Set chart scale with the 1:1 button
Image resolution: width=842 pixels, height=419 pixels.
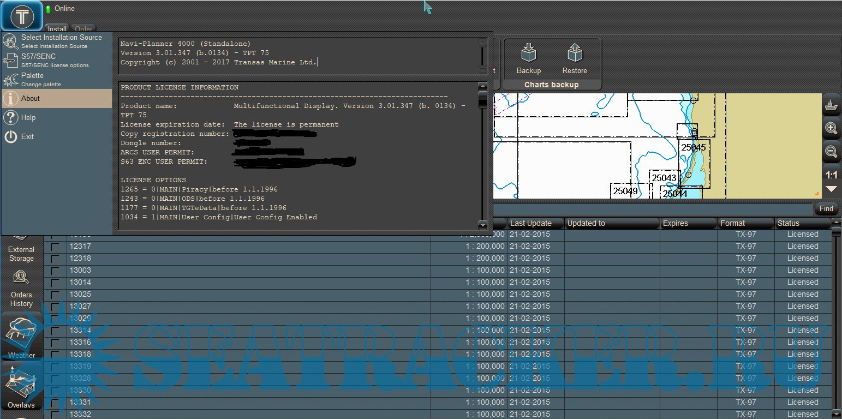click(x=831, y=175)
